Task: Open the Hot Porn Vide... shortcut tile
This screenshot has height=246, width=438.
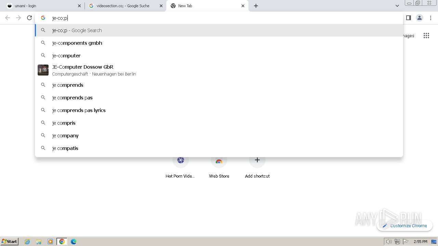Action: coord(180,167)
